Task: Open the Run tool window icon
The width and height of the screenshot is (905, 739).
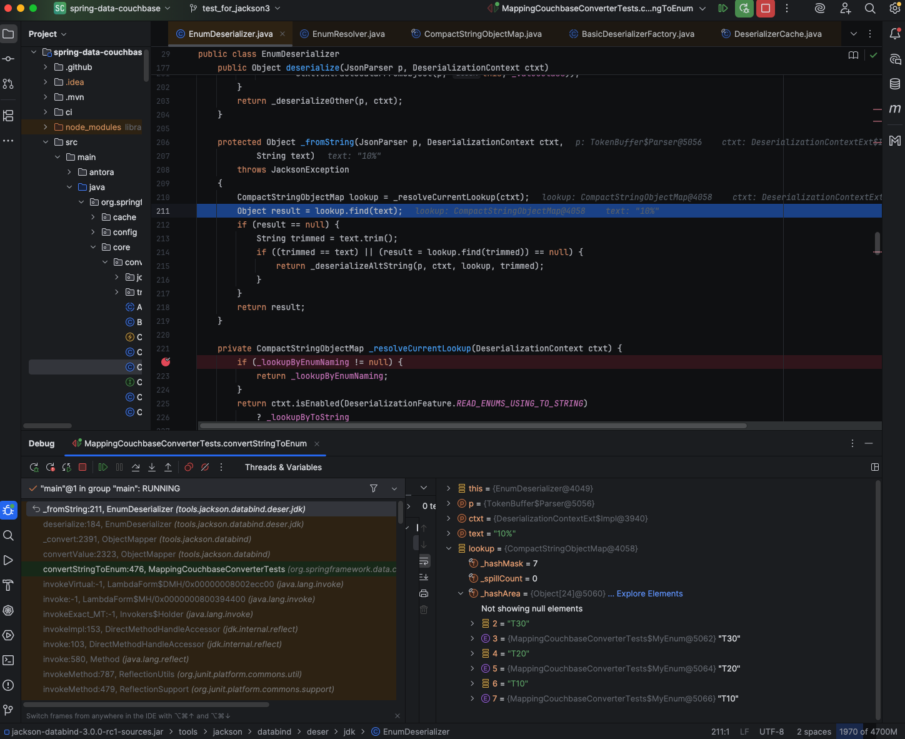Action: pos(9,560)
